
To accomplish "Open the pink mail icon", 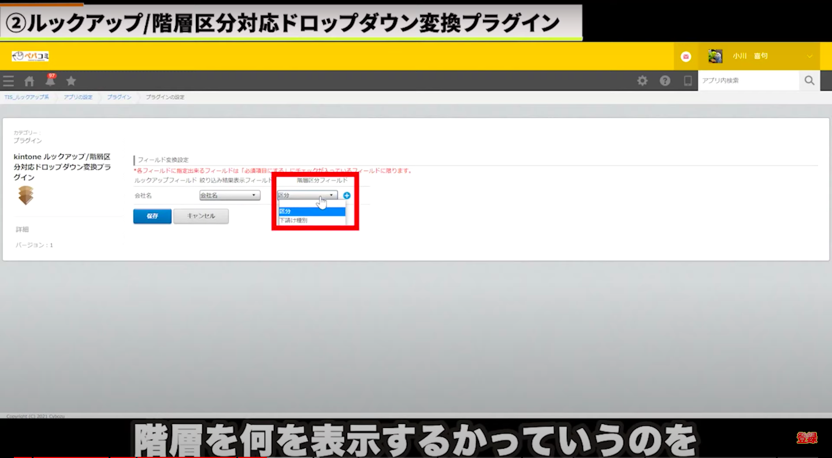I will (x=686, y=57).
